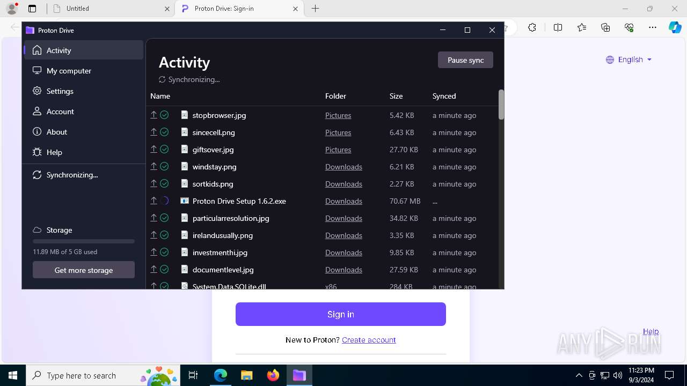Click synced checkmark icon for stopbrowser.jpg

tap(165, 115)
